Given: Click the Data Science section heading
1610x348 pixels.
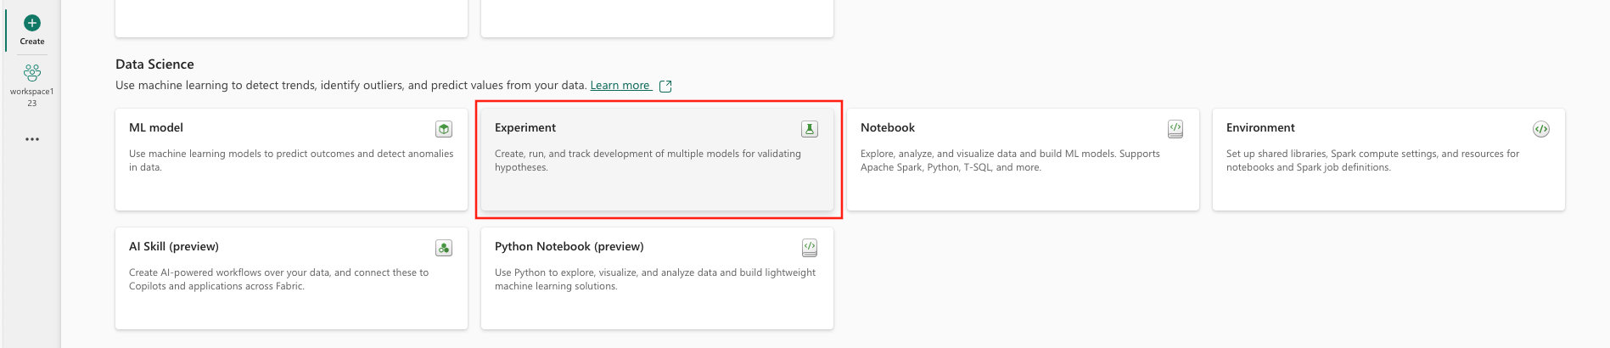Looking at the screenshot, I should tap(154, 65).
